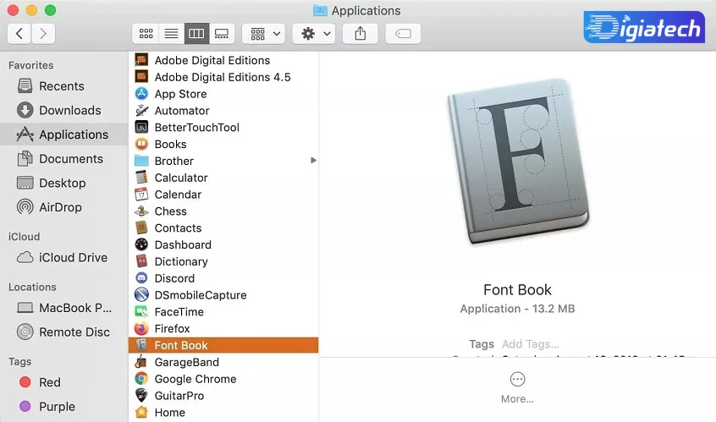Select the Automator icon
Image resolution: width=716 pixels, height=422 pixels.
(x=141, y=111)
